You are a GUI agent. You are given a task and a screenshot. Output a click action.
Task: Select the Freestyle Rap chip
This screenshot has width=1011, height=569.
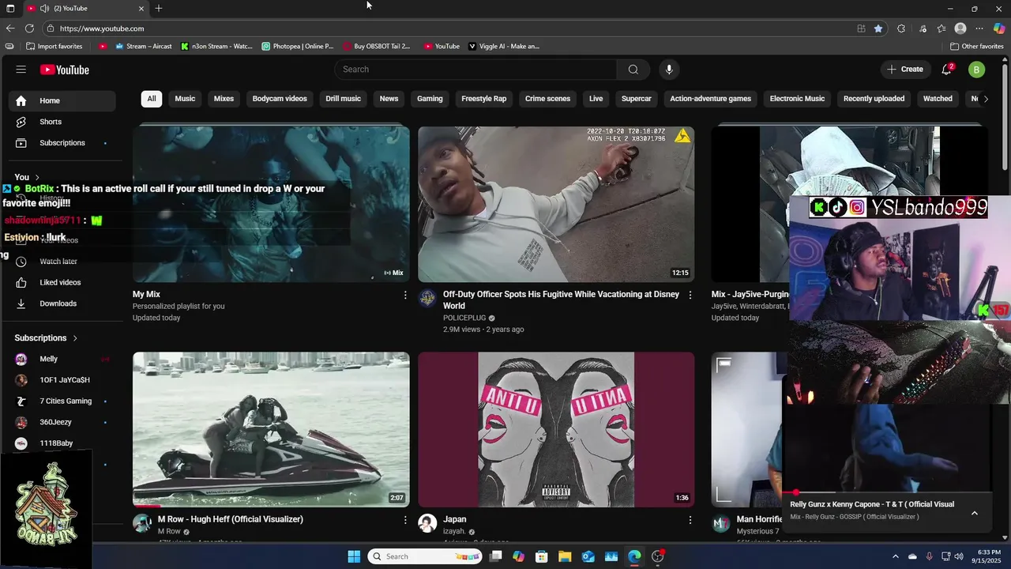[x=483, y=99]
